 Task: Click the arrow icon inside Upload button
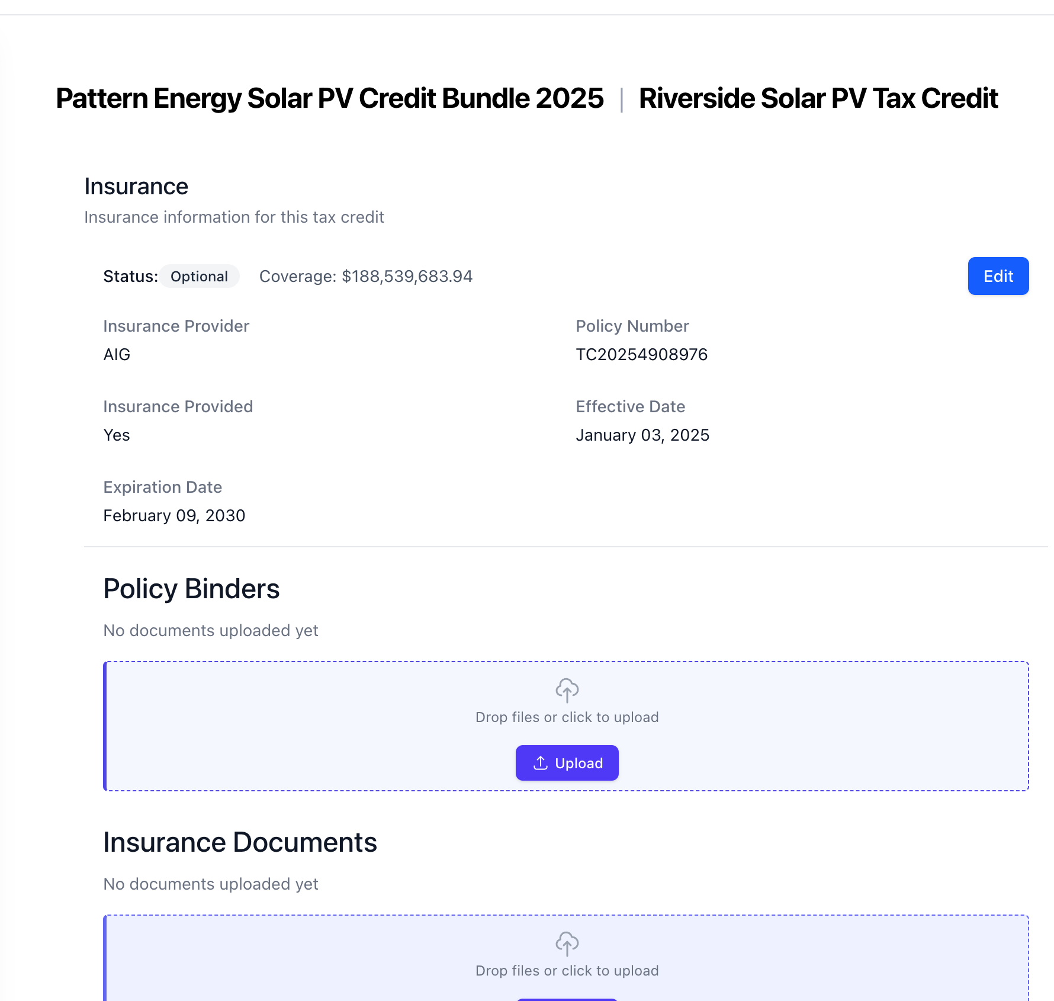(x=540, y=763)
